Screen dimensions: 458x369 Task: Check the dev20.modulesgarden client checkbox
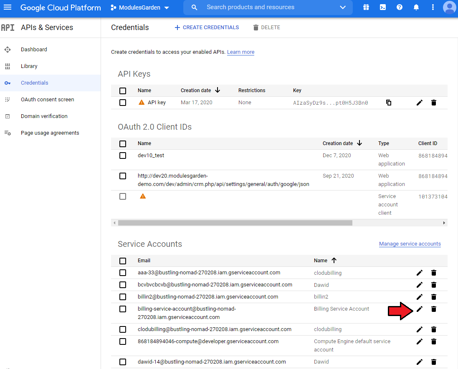tap(123, 176)
